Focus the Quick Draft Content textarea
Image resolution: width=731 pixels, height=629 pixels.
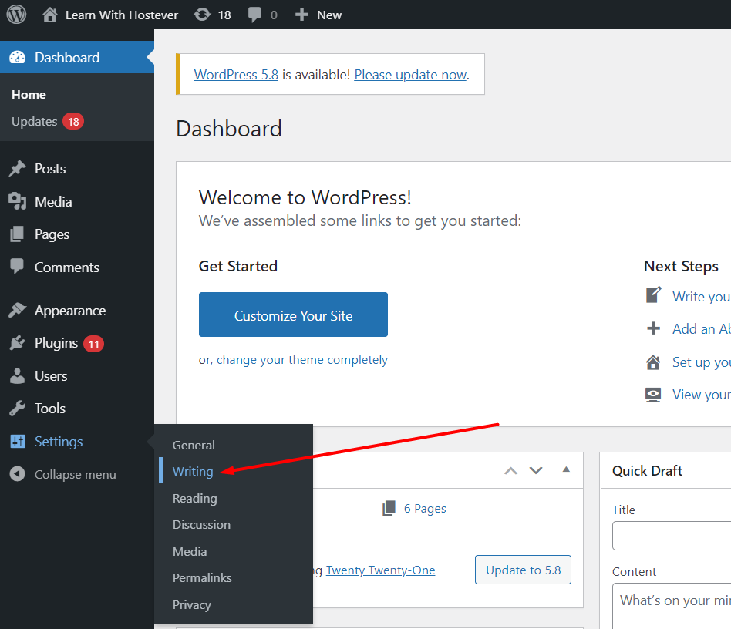pyautogui.click(x=672, y=606)
